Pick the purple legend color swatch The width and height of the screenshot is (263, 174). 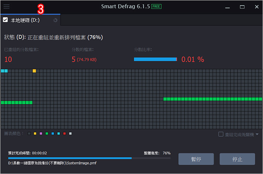point(41,134)
